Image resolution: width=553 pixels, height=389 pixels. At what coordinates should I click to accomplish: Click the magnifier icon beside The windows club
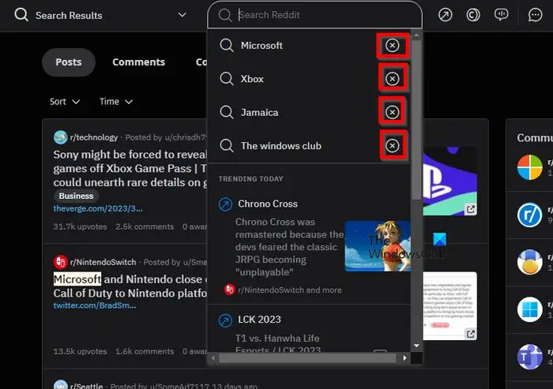[227, 145]
